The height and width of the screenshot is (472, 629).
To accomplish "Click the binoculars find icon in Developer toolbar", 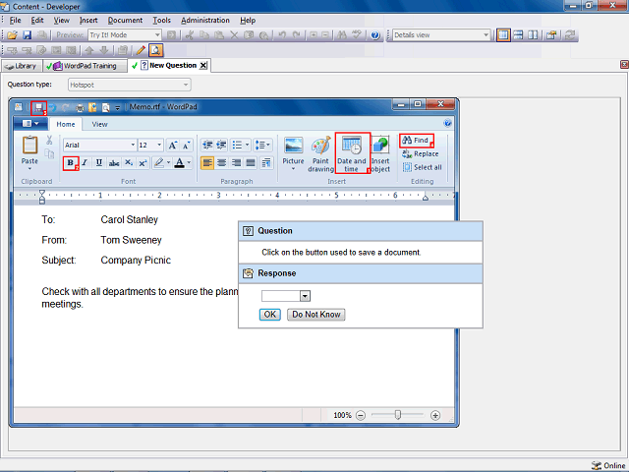I will tap(342, 35).
